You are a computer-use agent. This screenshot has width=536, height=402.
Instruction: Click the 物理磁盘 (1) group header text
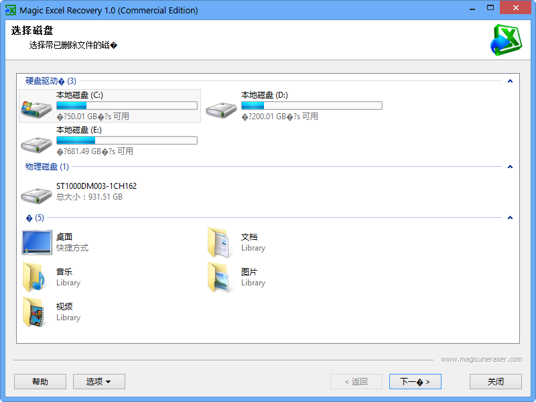47,167
